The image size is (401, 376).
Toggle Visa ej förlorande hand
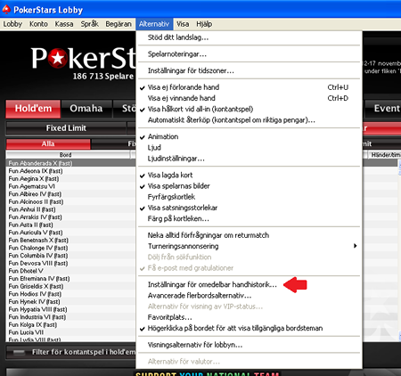click(249, 87)
